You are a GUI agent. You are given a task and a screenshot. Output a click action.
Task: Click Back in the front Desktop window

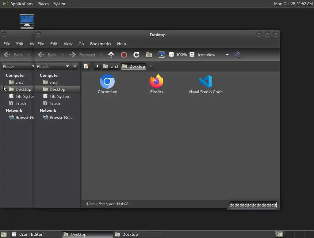tap(48, 54)
